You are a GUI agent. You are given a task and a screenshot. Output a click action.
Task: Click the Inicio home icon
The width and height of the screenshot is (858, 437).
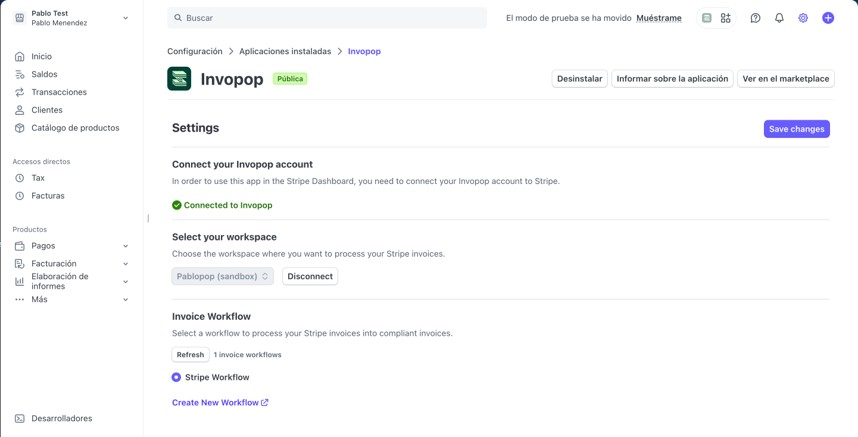(x=20, y=57)
